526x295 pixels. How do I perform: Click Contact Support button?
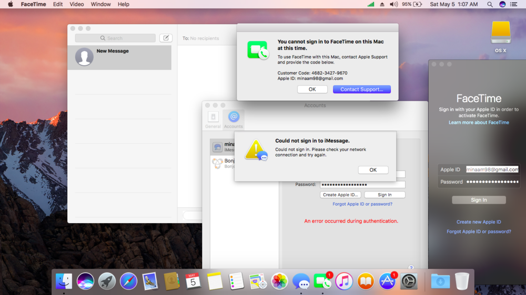point(362,89)
